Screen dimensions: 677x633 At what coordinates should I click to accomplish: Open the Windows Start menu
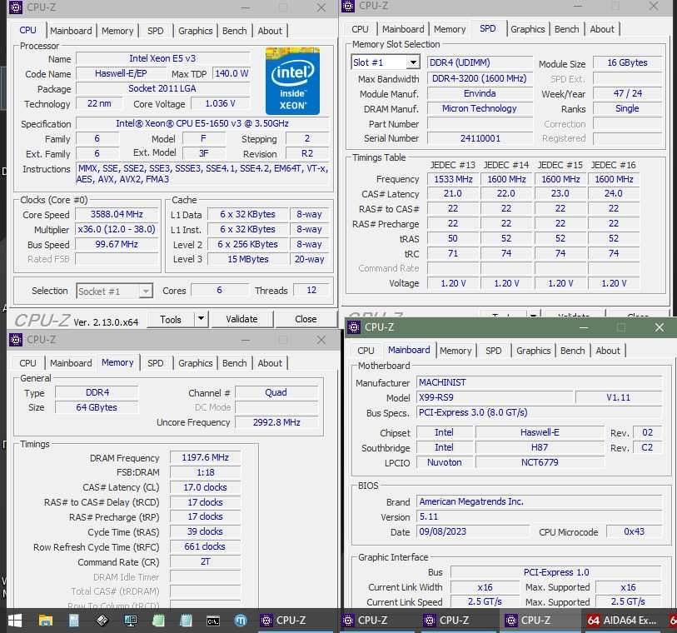coord(14,621)
